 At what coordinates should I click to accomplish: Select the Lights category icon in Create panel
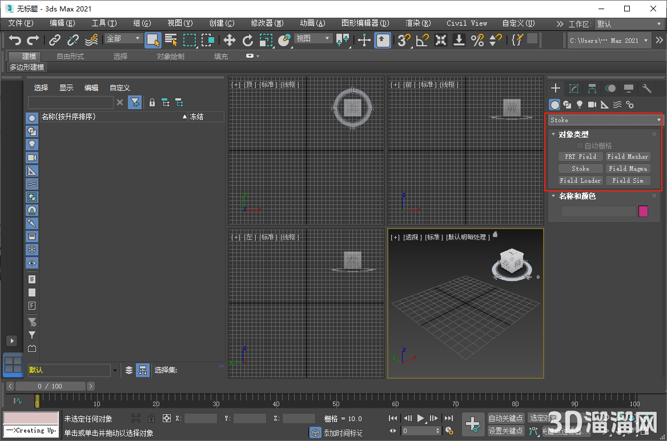pyautogui.click(x=580, y=105)
